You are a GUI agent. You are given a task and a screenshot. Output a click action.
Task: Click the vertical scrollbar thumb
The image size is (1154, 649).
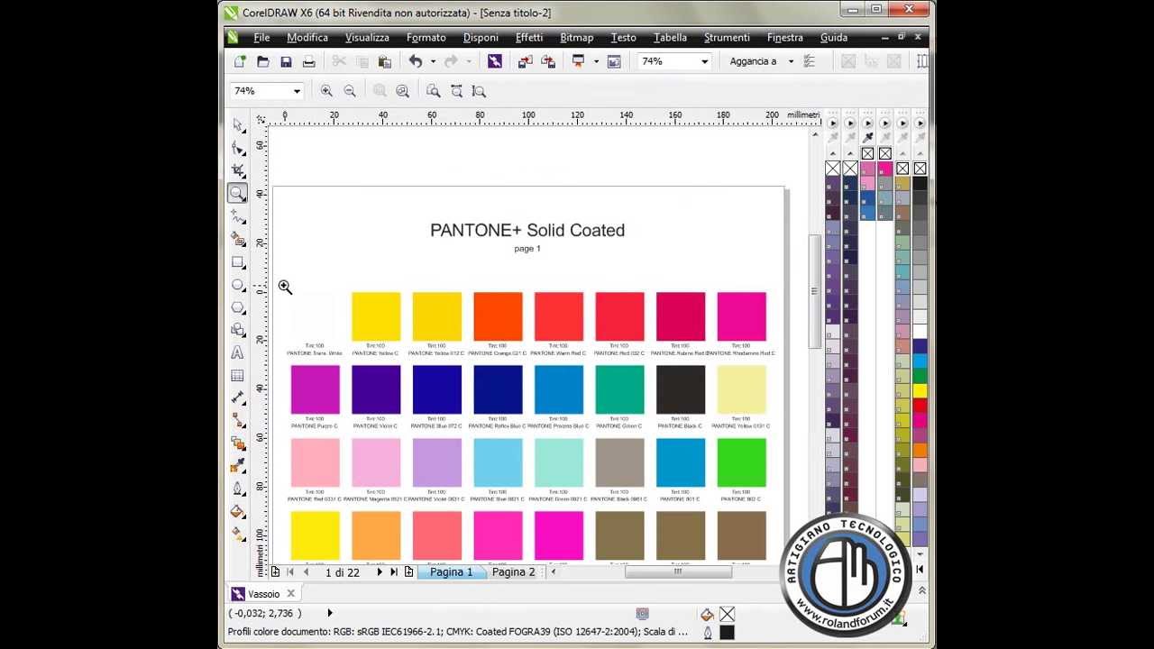[814, 291]
